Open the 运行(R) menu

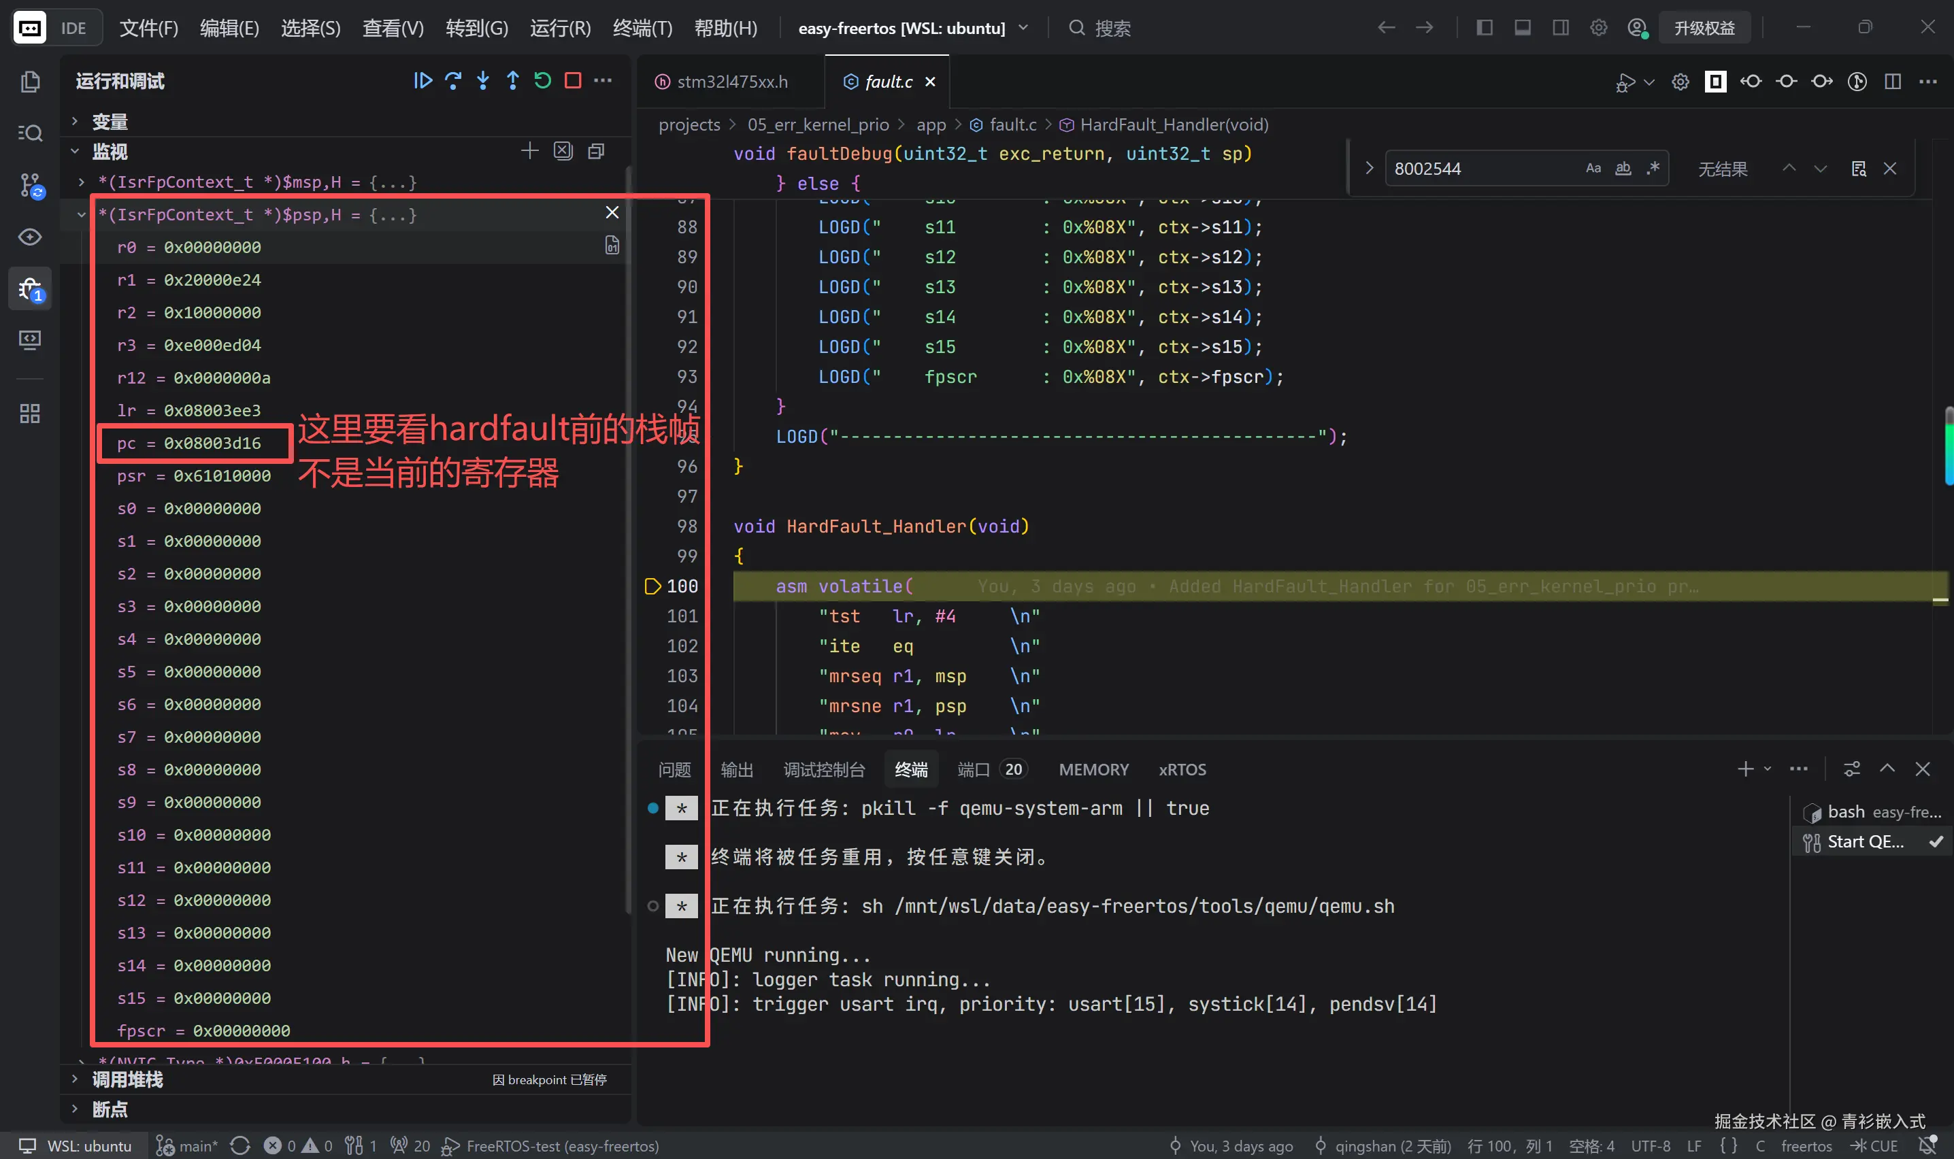560,28
